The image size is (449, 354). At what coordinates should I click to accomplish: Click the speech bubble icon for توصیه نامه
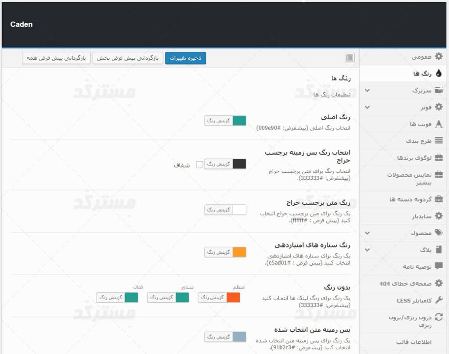[x=438, y=266]
